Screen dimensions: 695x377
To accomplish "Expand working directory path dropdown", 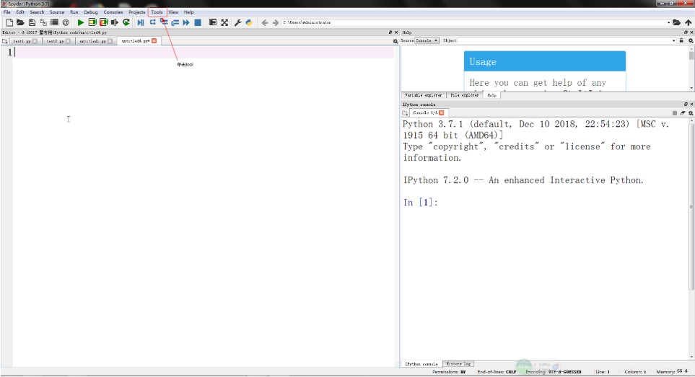I will [x=668, y=22].
